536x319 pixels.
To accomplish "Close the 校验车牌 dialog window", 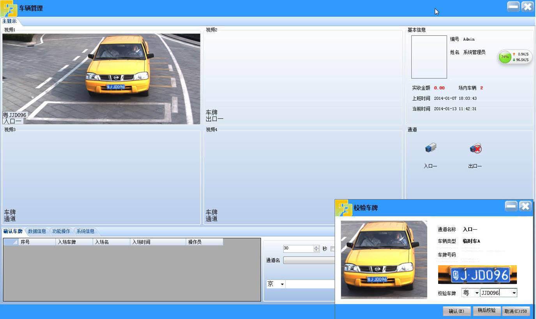I will tap(525, 206).
